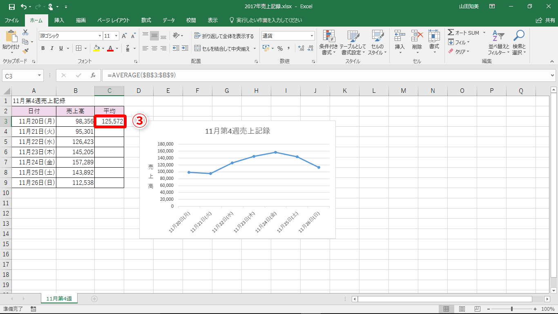558x314 pixels.
Task: Apply the yellow fill color swatch
Action: [x=96, y=48]
